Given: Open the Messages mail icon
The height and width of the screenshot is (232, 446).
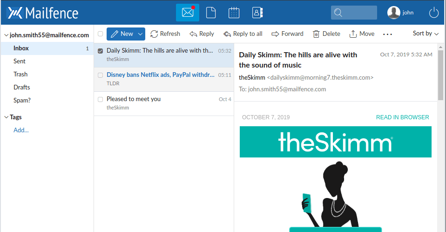Looking at the screenshot, I should [x=188, y=13].
